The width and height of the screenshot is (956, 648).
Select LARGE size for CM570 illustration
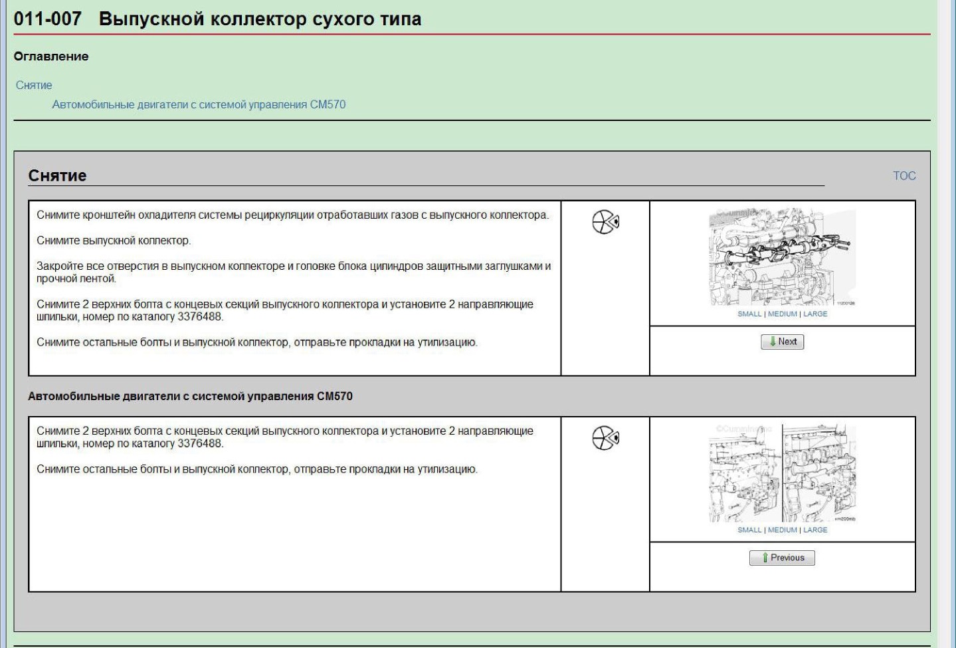tap(815, 530)
